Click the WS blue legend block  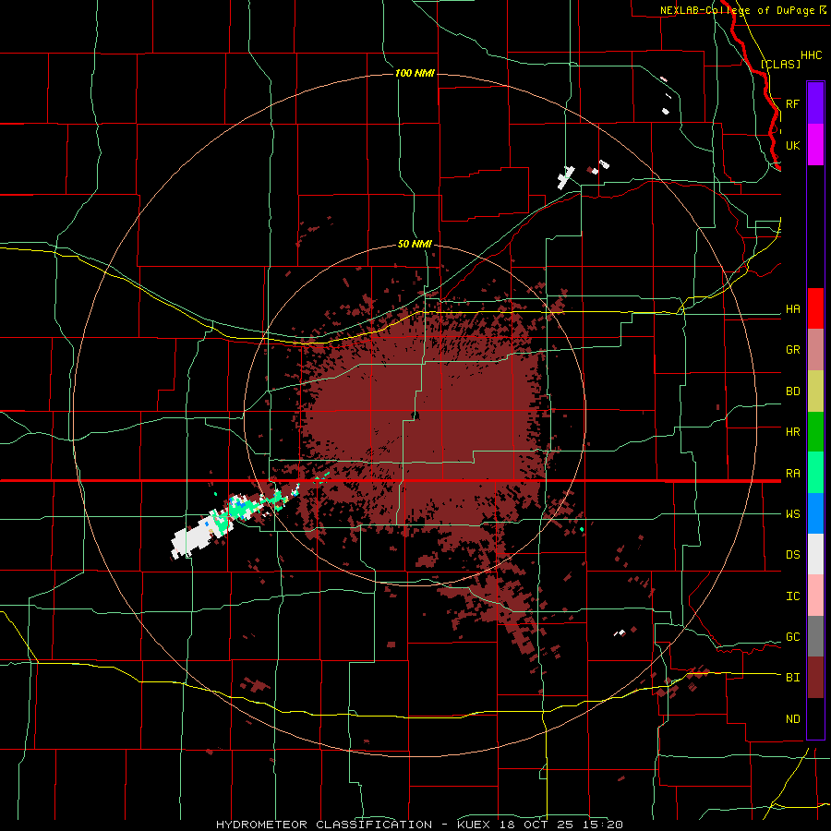(815, 513)
